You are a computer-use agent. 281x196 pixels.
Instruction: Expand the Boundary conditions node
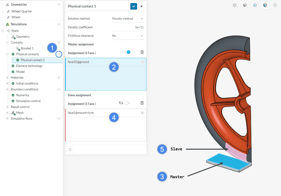[x=7, y=89]
